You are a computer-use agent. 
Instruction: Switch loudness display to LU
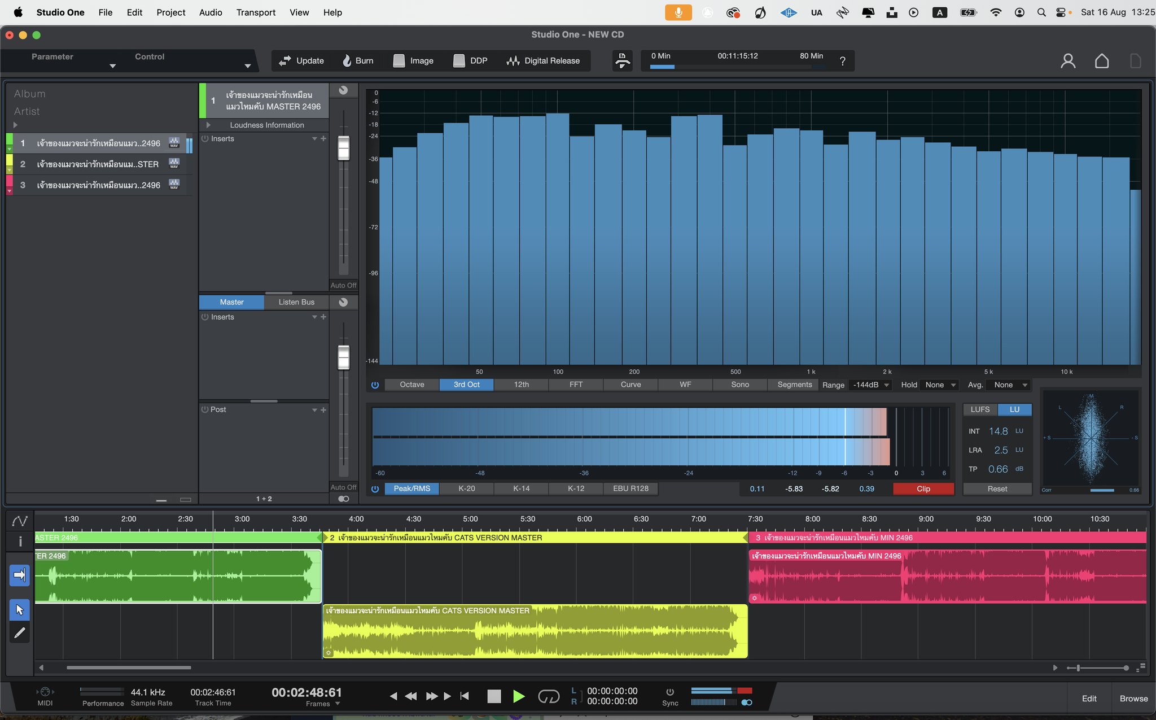pos(1014,409)
